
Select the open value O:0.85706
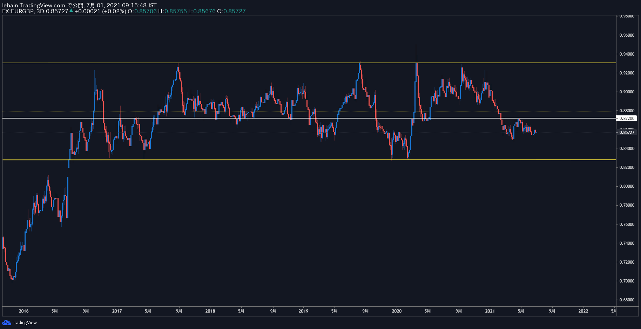(x=142, y=11)
